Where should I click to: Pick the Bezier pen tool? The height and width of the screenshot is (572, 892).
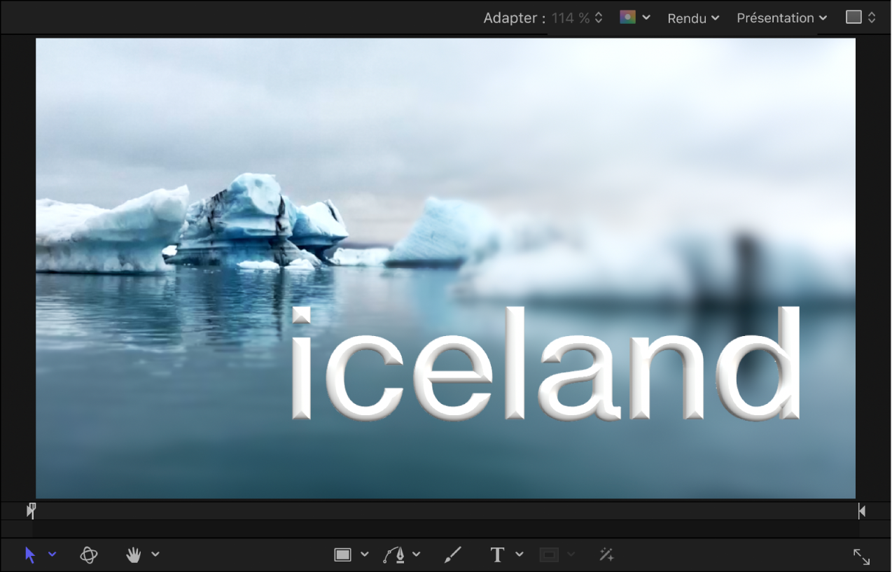point(395,555)
